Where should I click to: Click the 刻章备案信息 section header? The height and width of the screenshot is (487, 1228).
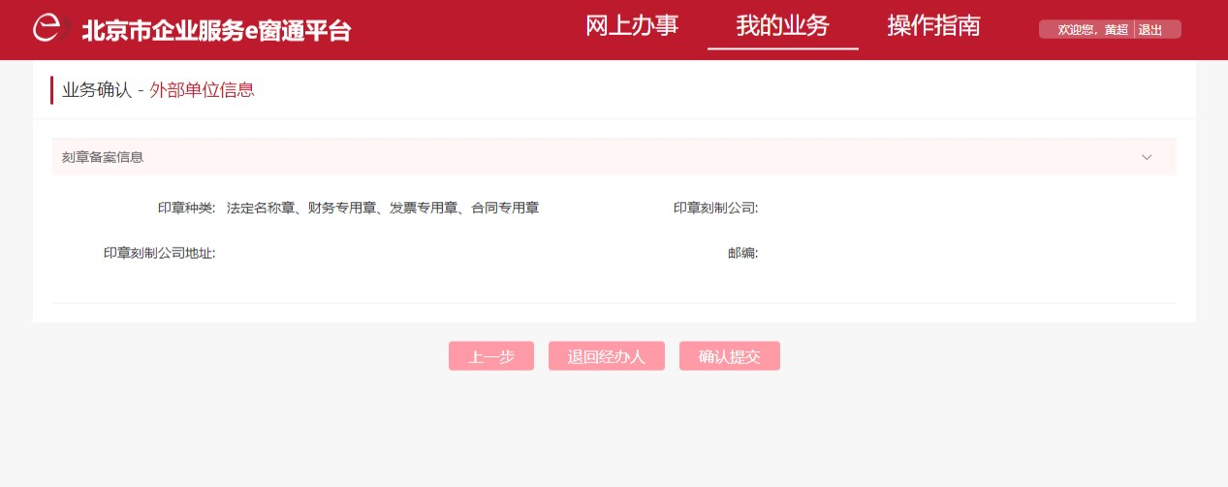pyautogui.click(x=103, y=157)
